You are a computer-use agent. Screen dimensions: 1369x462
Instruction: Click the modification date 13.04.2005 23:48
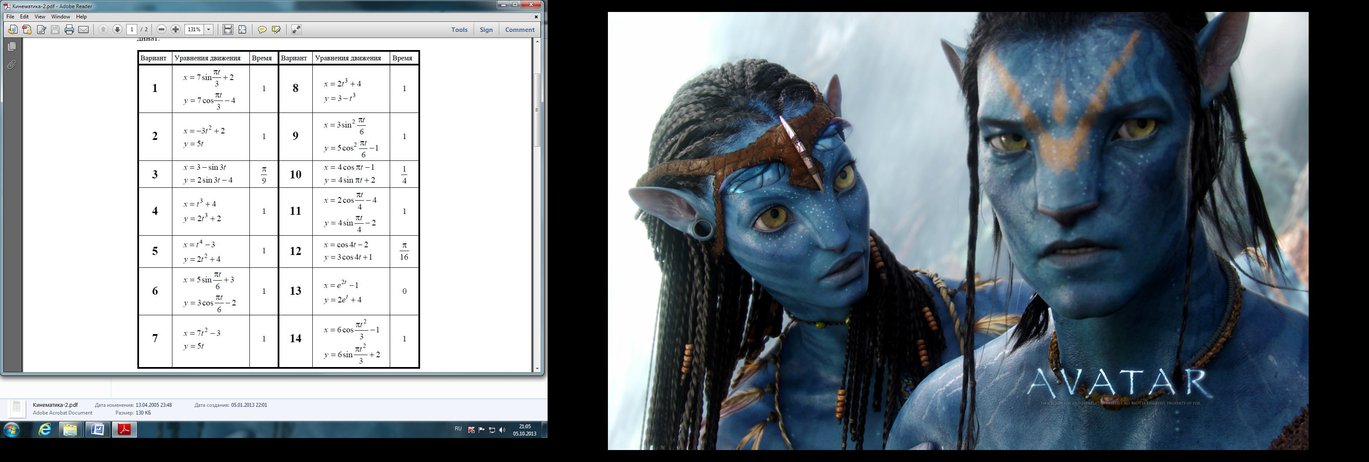click(154, 405)
